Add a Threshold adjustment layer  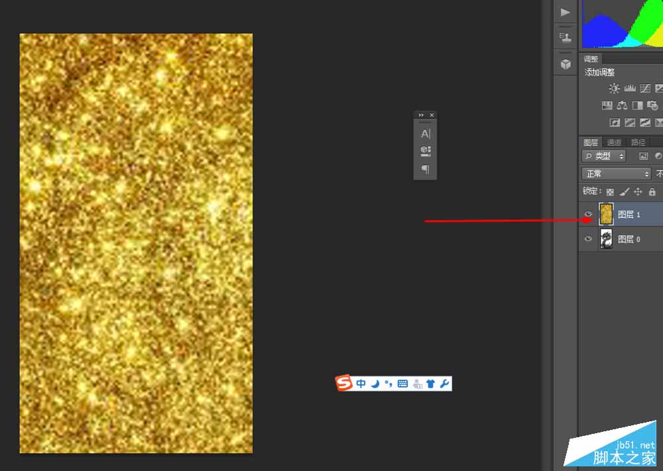pos(645,123)
